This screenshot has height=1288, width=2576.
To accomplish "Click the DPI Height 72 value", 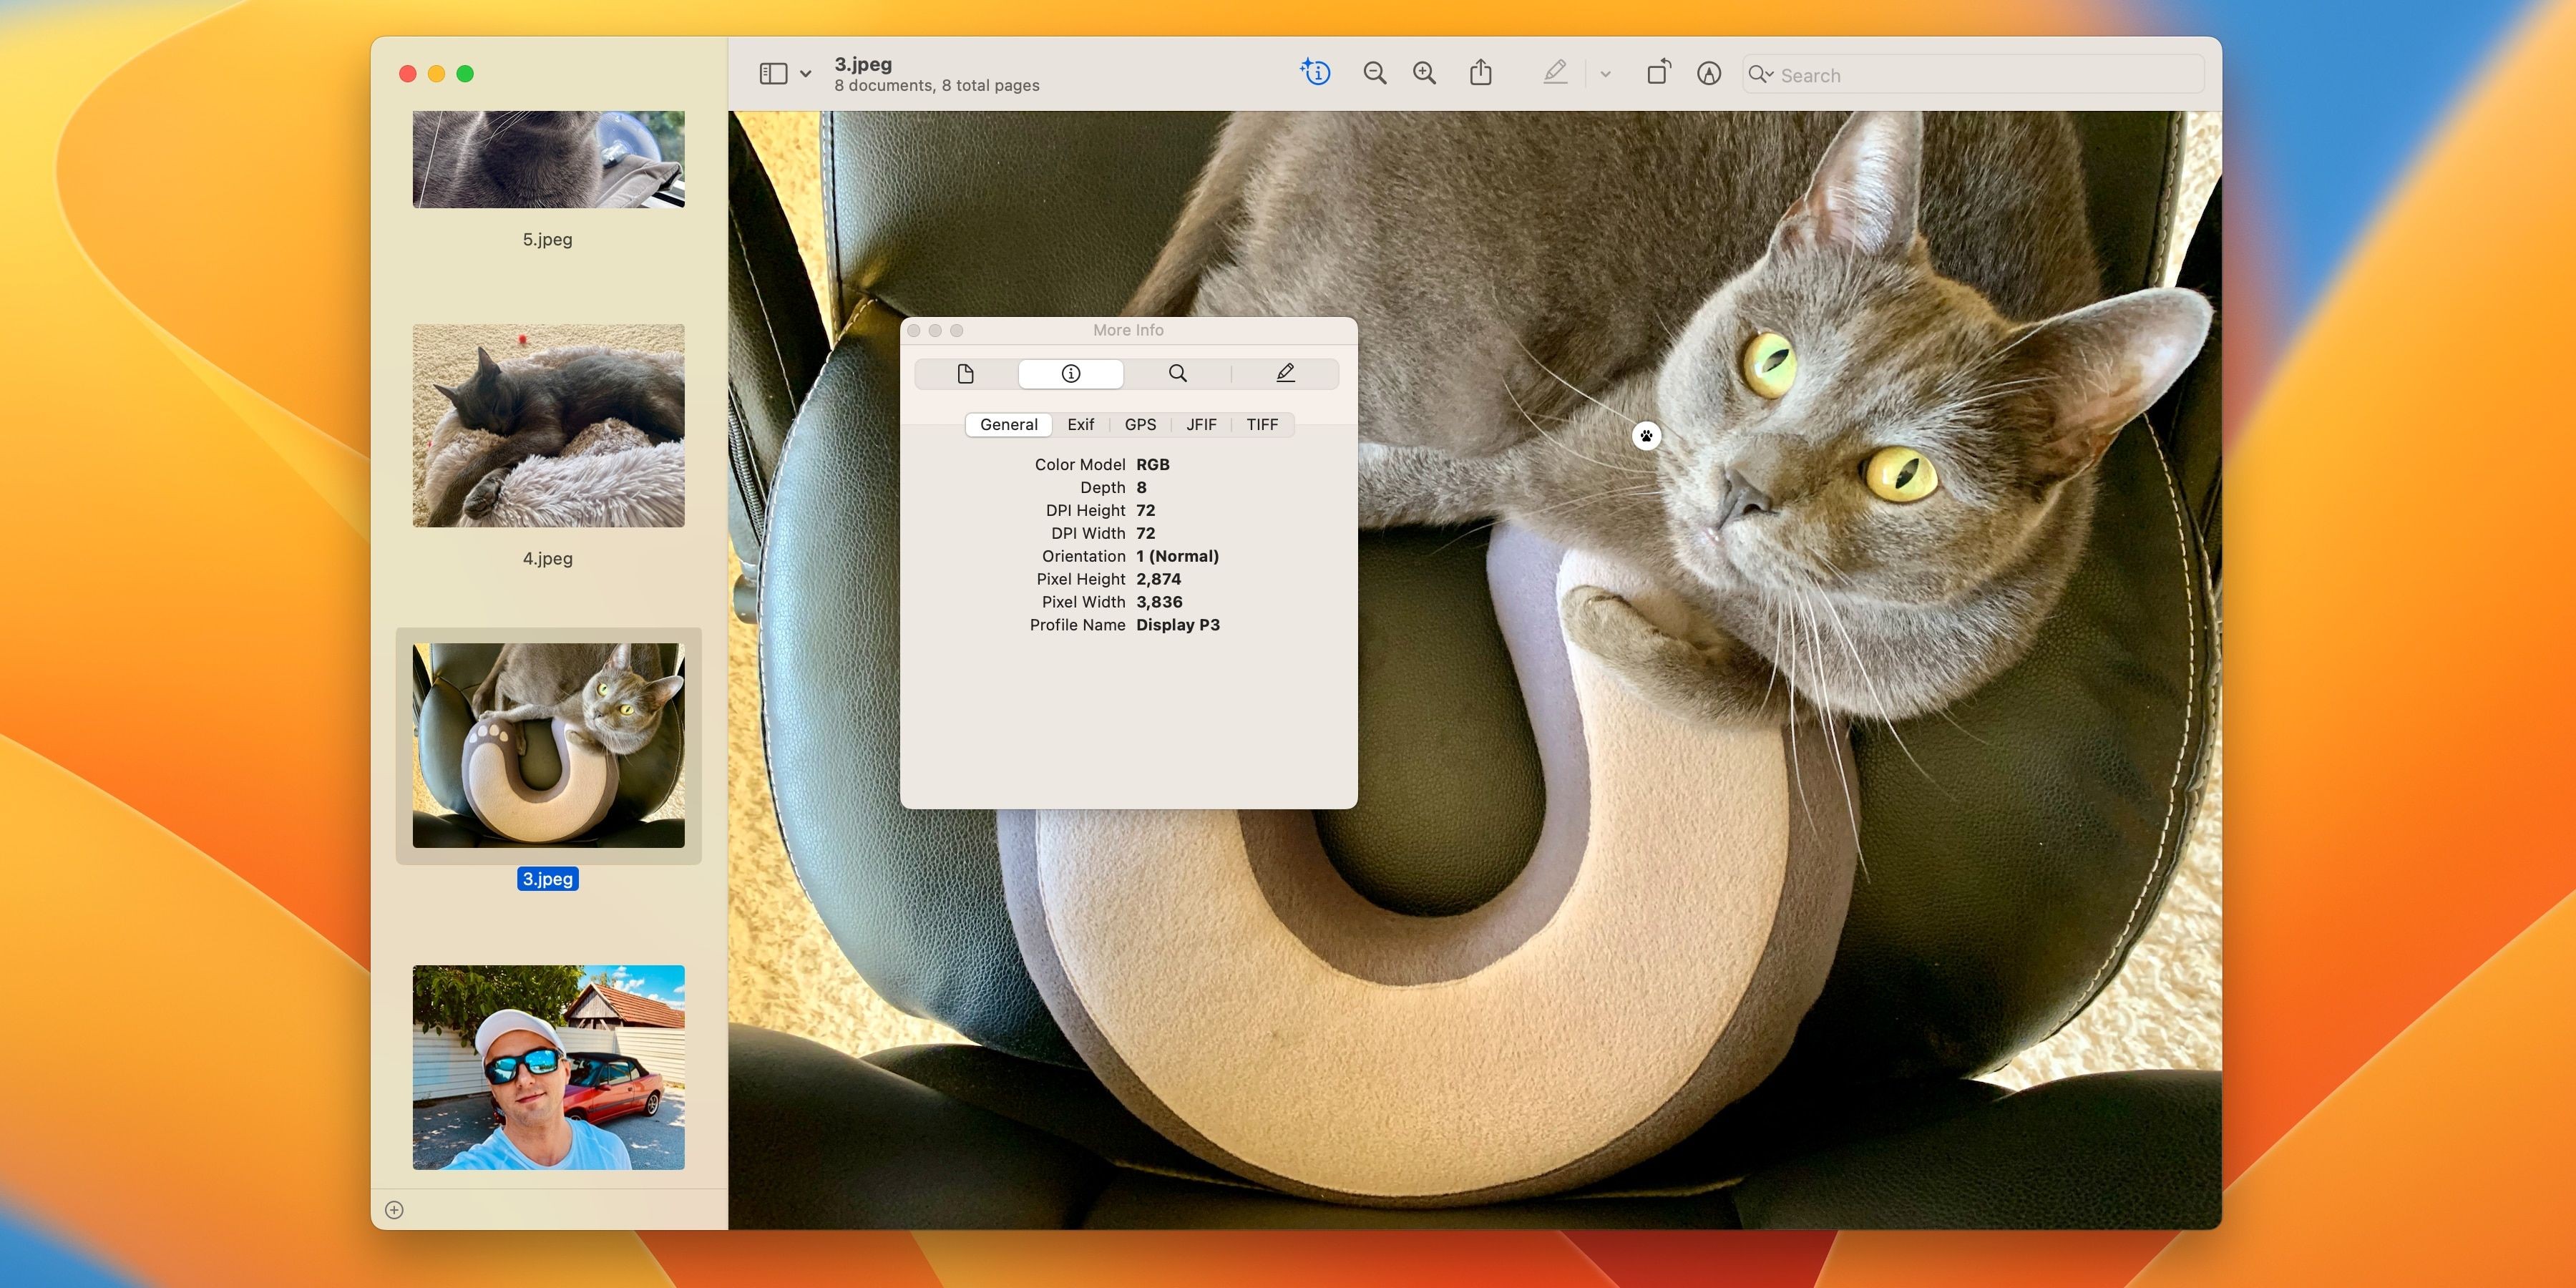I will pyautogui.click(x=1146, y=511).
